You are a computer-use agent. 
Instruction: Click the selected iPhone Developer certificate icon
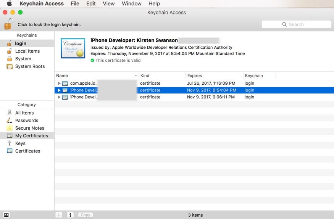pyautogui.click(x=65, y=90)
